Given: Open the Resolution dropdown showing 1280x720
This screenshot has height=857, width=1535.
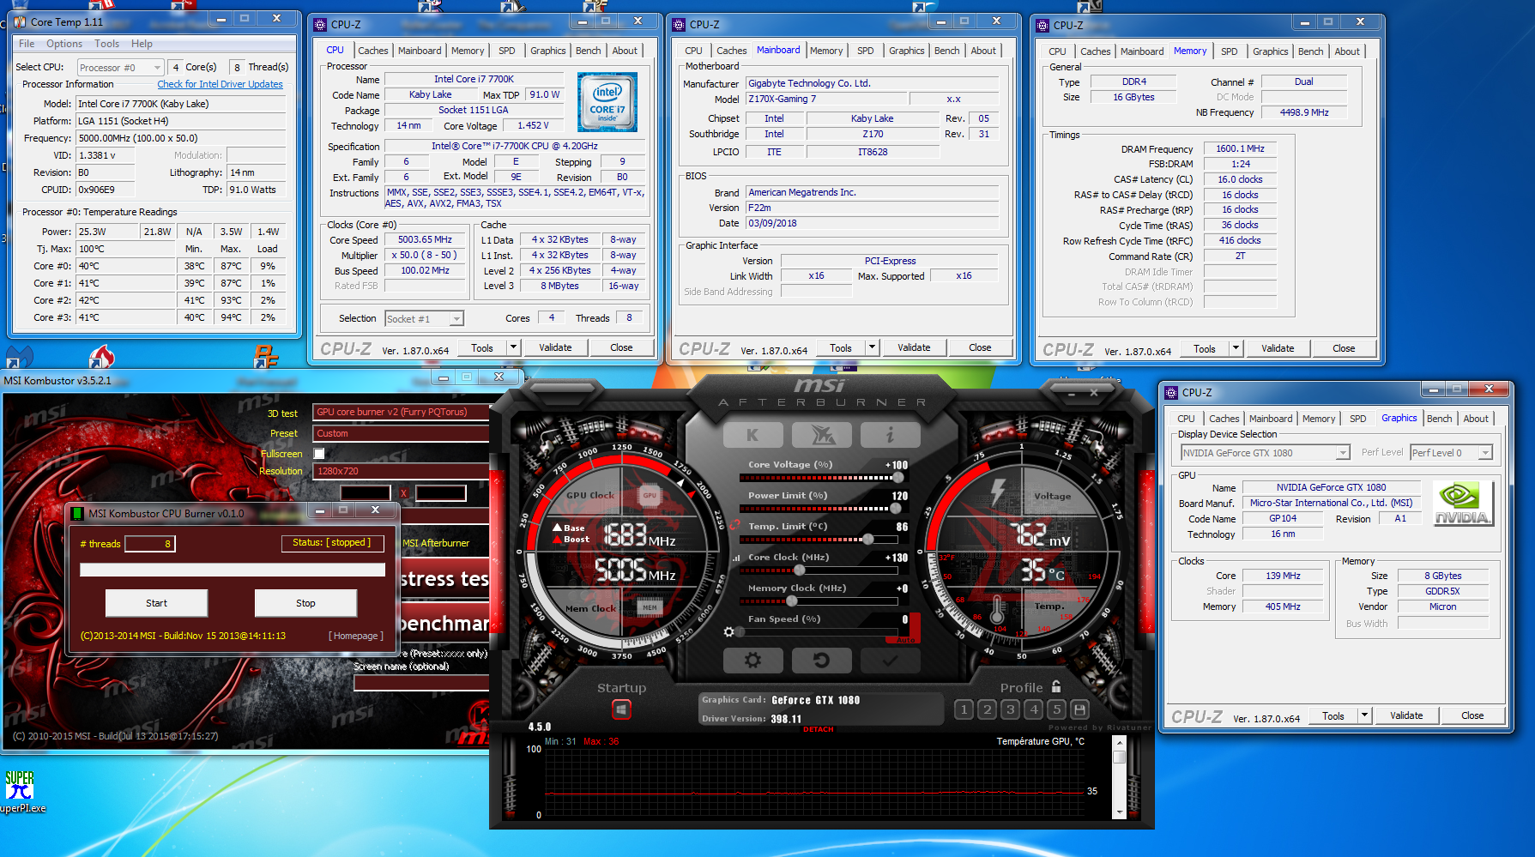Looking at the screenshot, I should coord(401,471).
